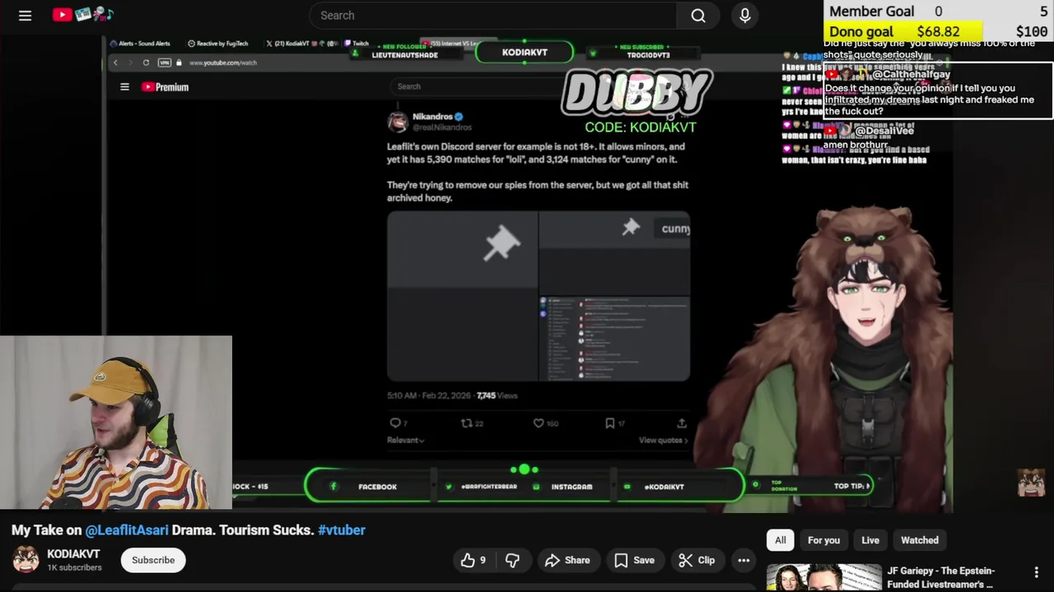This screenshot has height=592, width=1054.
Task: Open the #vtuber hashtag link
Action: click(342, 530)
